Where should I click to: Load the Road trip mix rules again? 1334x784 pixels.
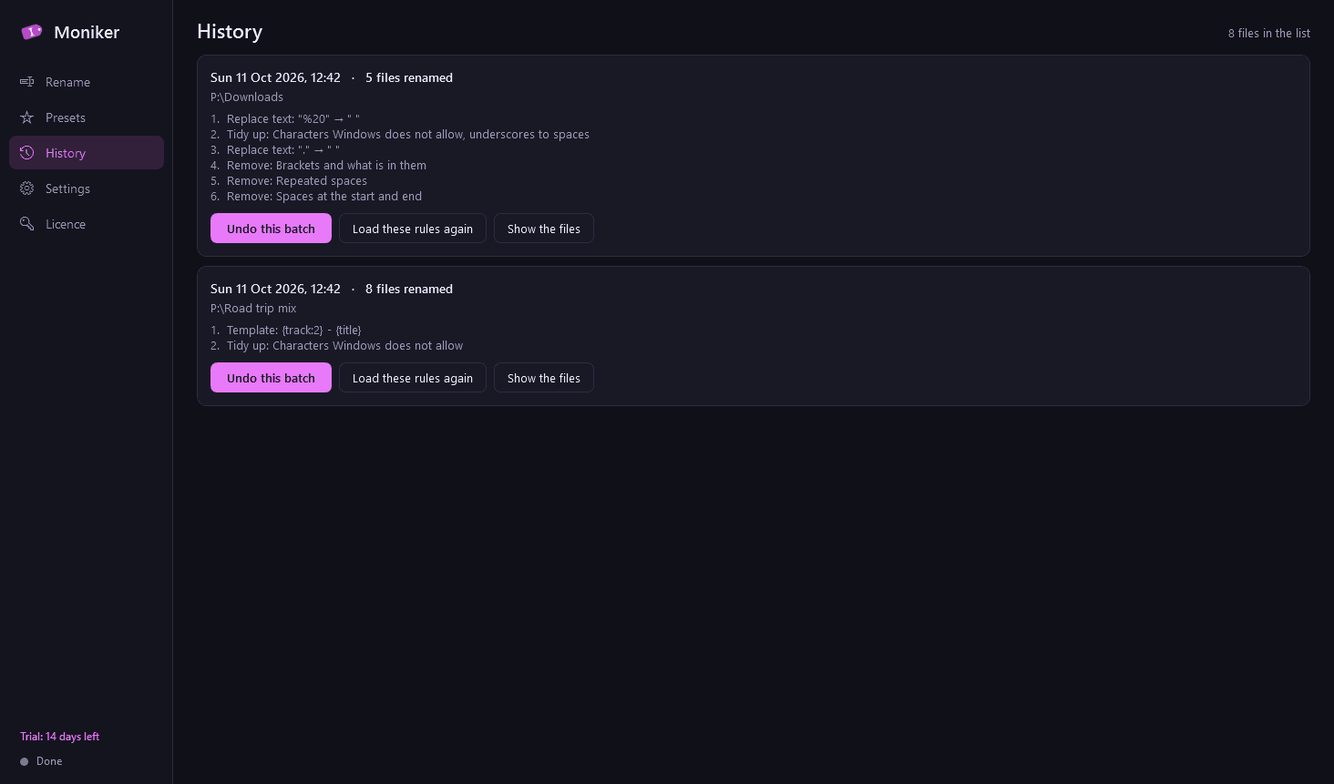pyautogui.click(x=413, y=378)
